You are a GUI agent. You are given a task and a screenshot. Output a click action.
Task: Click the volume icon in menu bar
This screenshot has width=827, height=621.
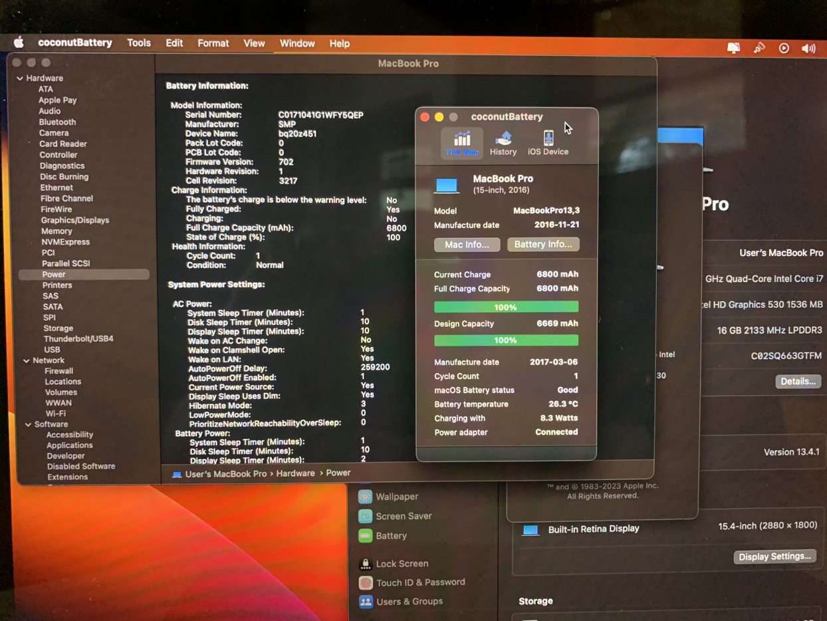(x=808, y=48)
